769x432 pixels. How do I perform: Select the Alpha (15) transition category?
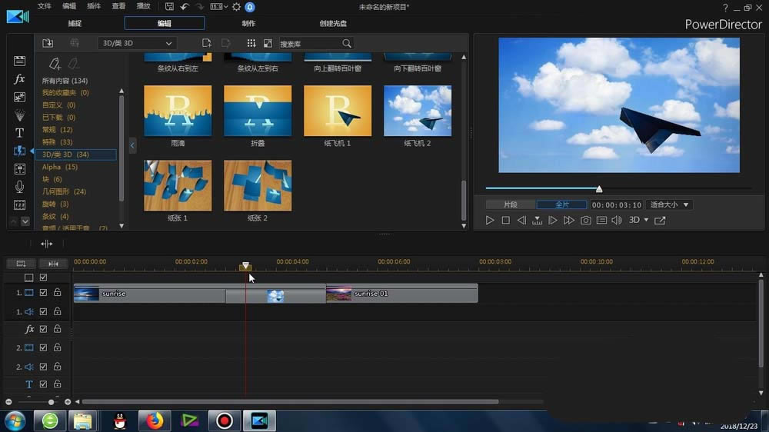(x=60, y=167)
